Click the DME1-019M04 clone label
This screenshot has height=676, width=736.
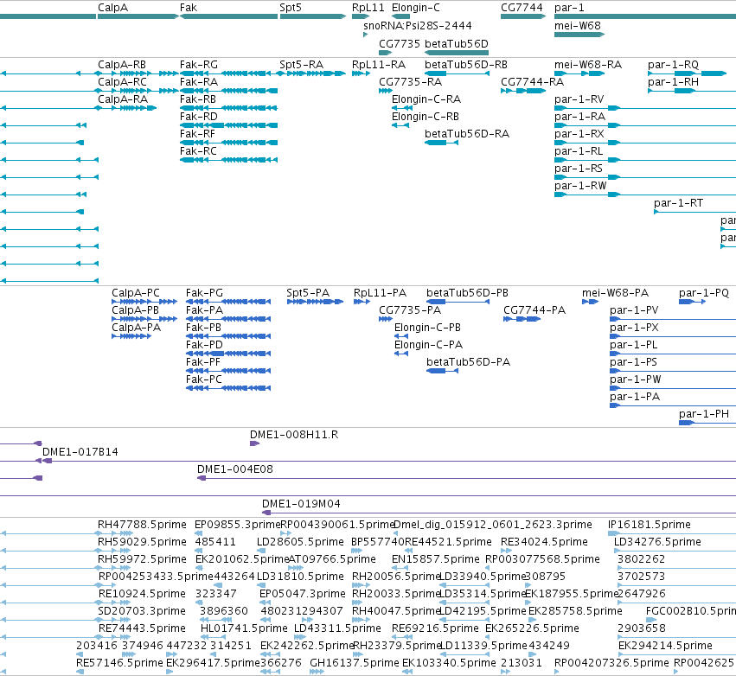301,504
